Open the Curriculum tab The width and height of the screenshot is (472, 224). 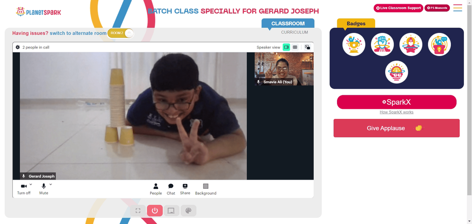coord(295,32)
